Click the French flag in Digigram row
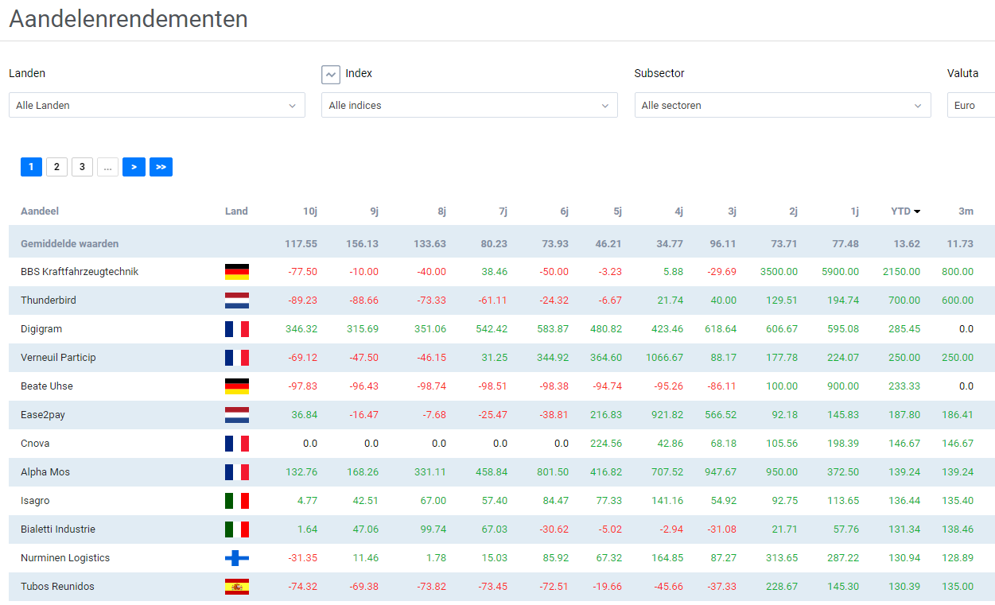The width and height of the screenshot is (995, 605). [x=237, y=329]
